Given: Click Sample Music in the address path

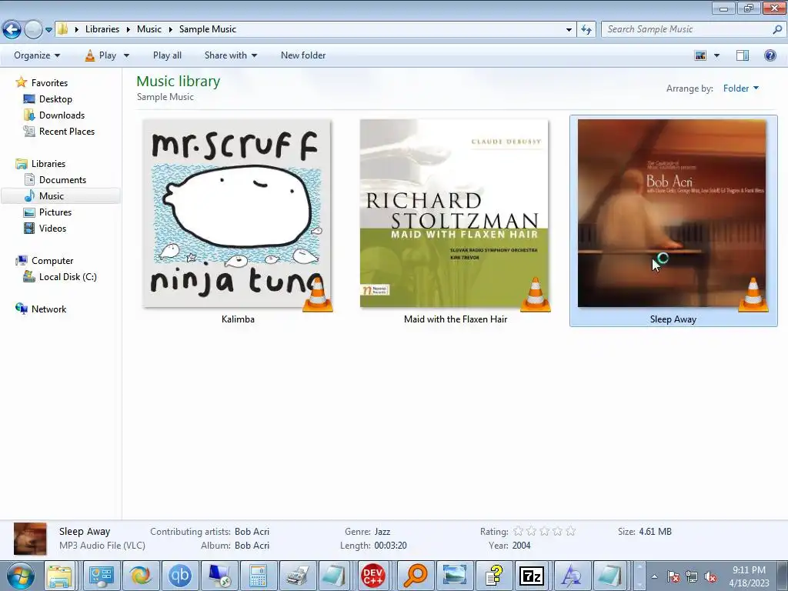Looking at the screenshot, I should (x=208, y=29).
